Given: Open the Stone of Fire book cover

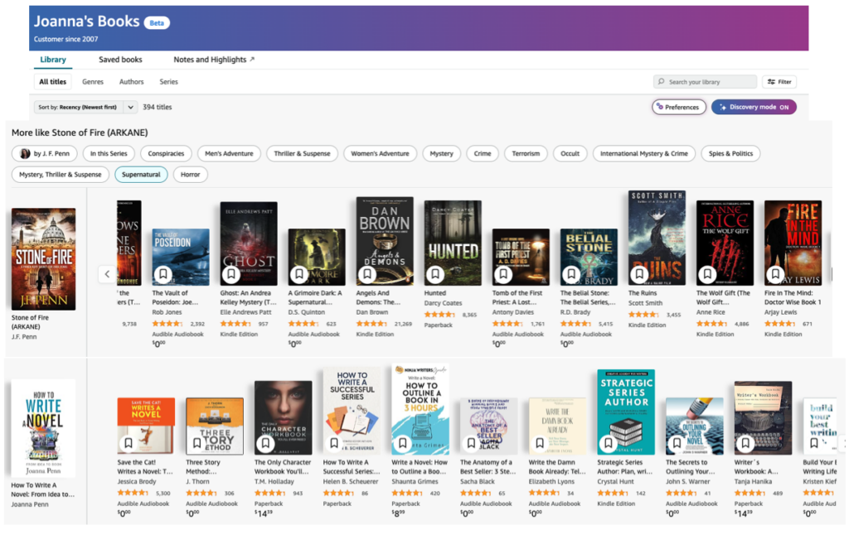Looking at the screenshot, I should click(44, 259).
